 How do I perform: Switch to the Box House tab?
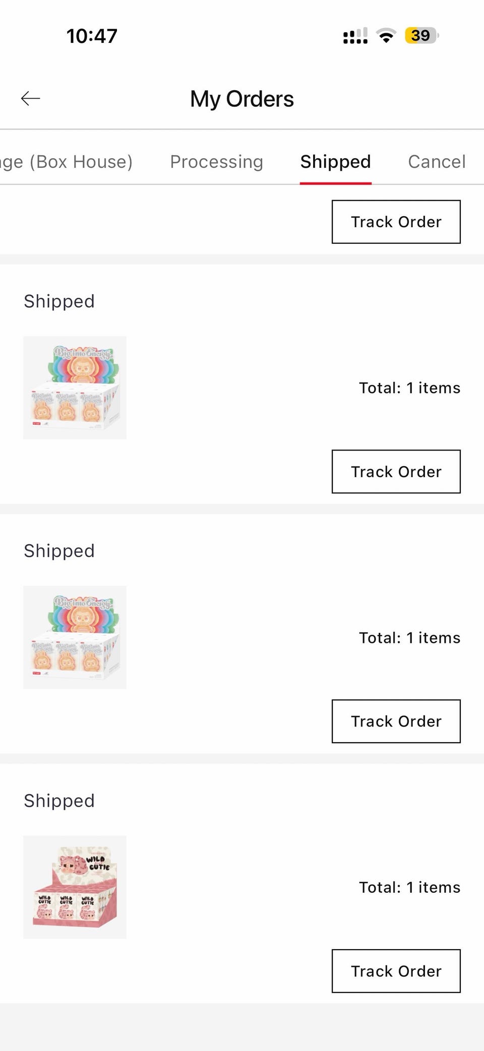67,162
